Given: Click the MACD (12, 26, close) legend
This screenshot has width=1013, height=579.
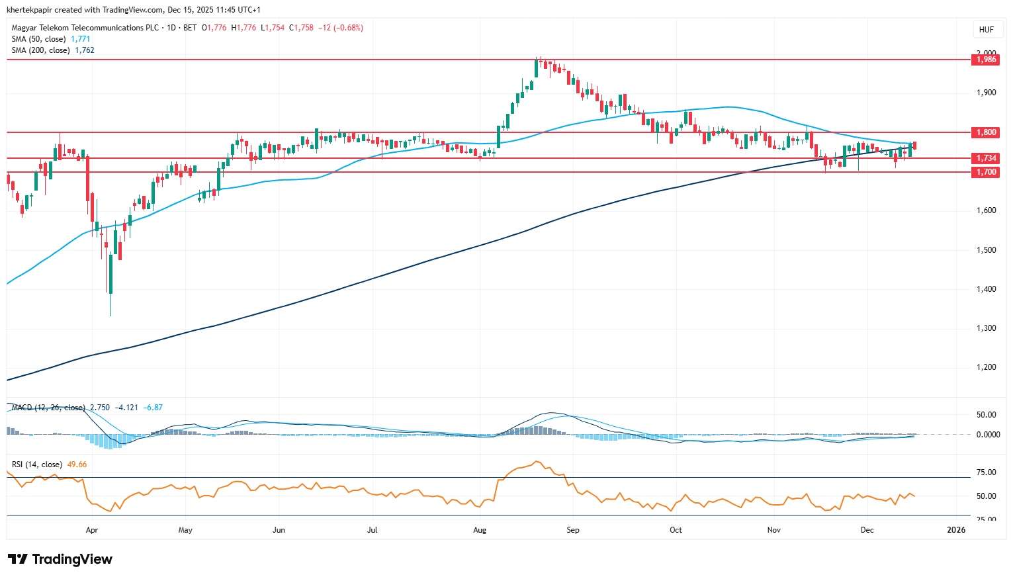Looking at the screenshot, I should [48, 408].
